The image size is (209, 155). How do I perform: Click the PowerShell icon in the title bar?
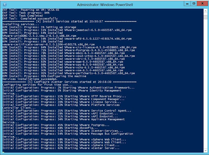click(x=5, y=5)
